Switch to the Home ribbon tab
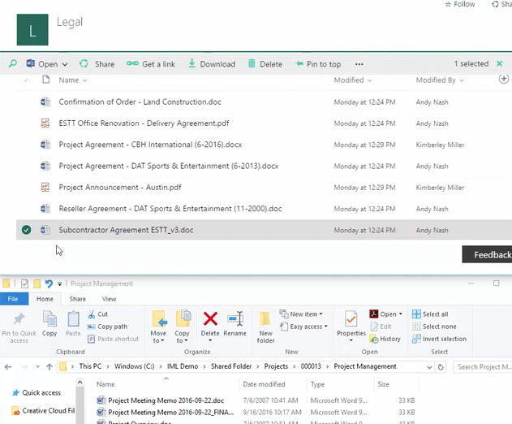 (45, 299)
